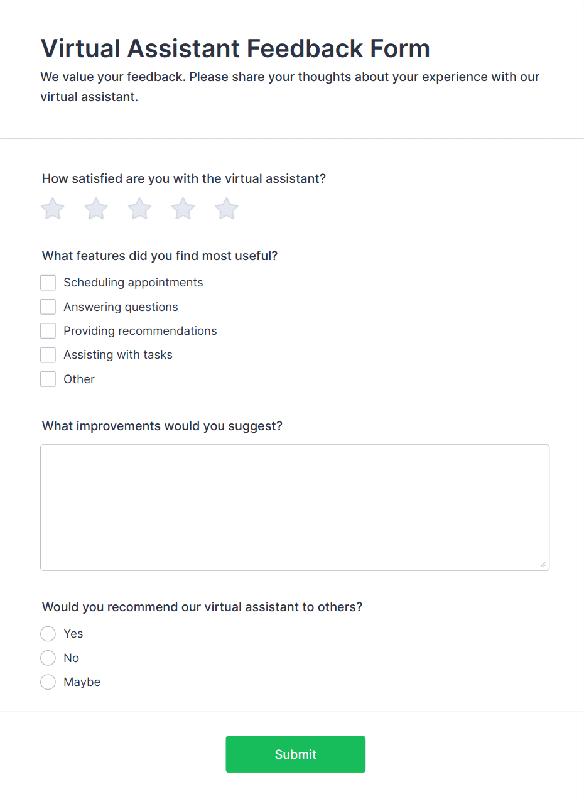
Task: Select Yes to recommend the assistant
Action: click(x=48, y=633)
